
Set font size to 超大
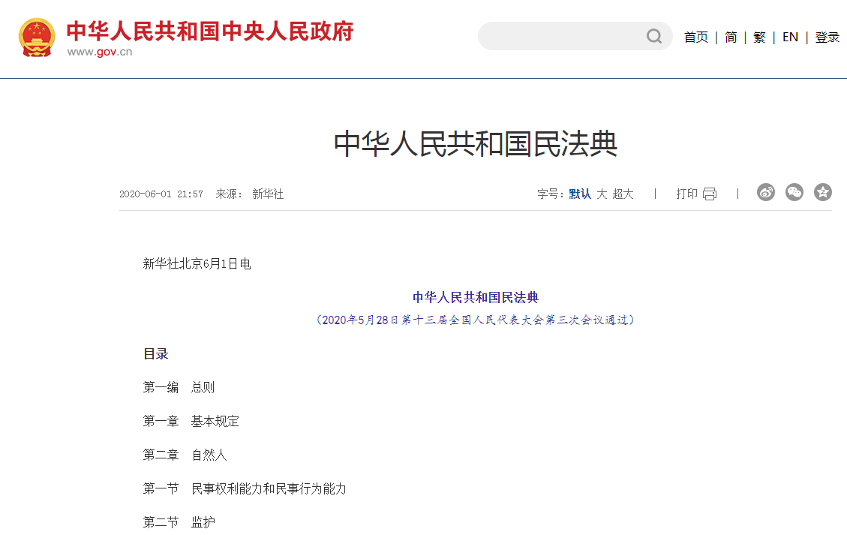(x=623, y=194)
